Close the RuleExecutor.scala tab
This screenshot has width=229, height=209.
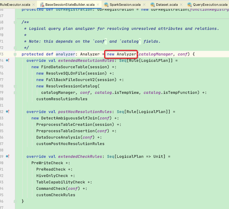point(34,5)
